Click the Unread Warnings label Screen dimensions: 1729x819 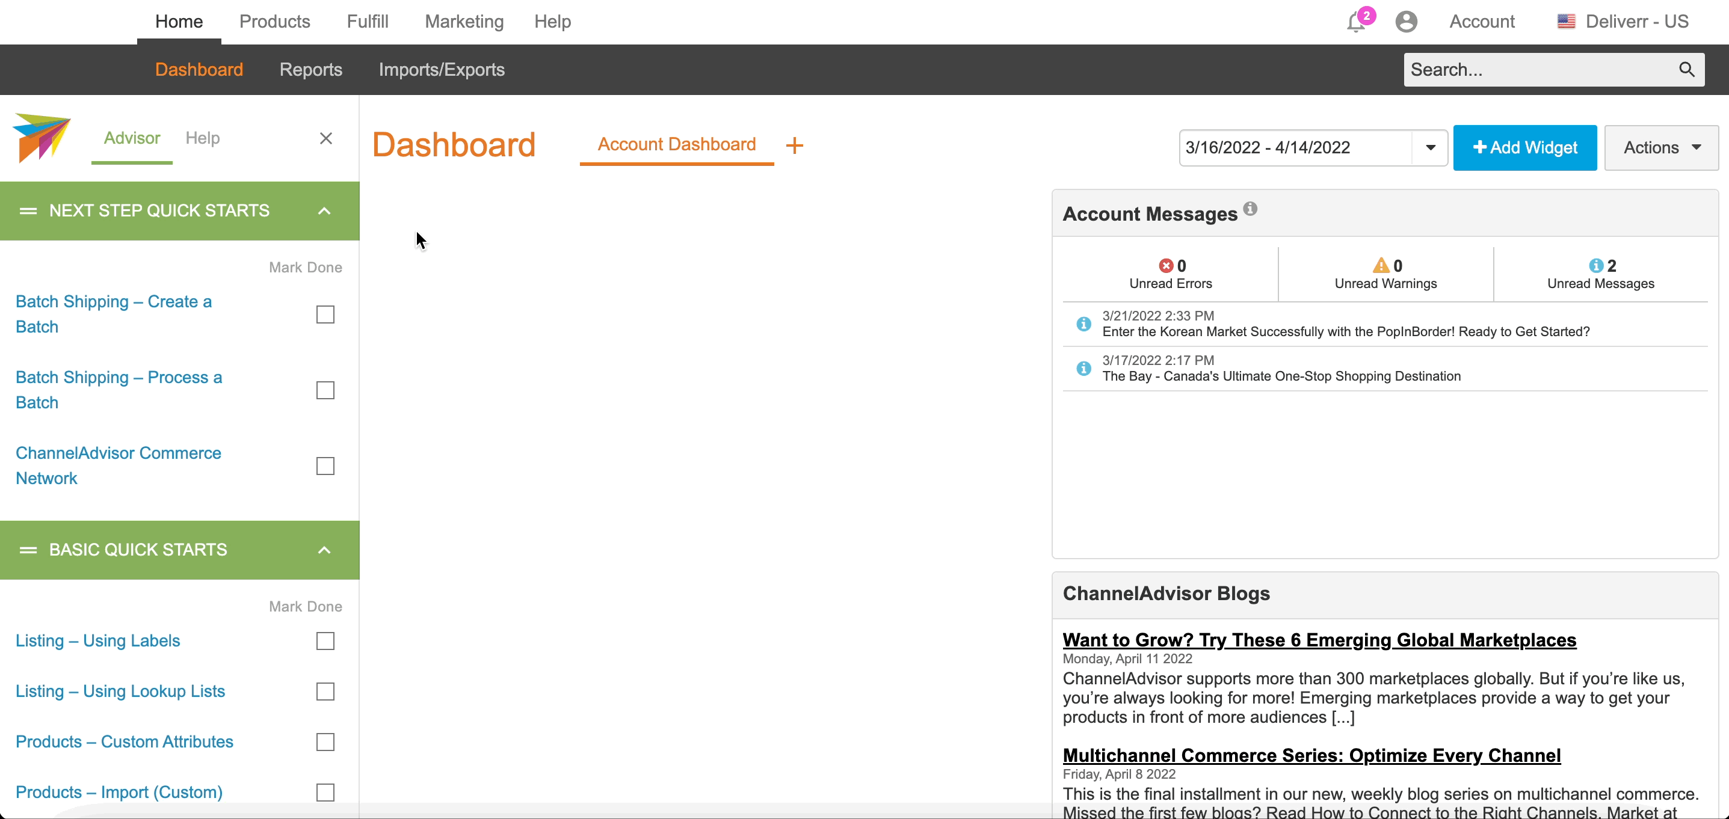(x=1385, y=283)
